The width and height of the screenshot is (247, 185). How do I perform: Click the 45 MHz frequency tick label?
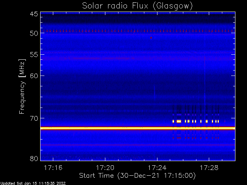click(34, 14)
